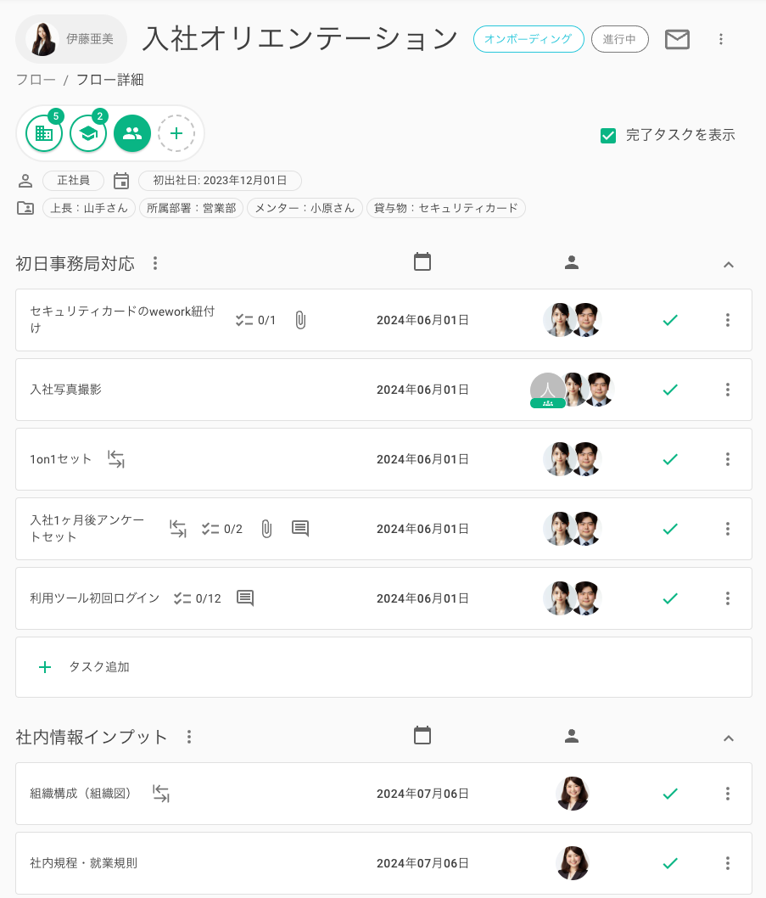Click the transfer arrows icon on 1on1セット

115,459
